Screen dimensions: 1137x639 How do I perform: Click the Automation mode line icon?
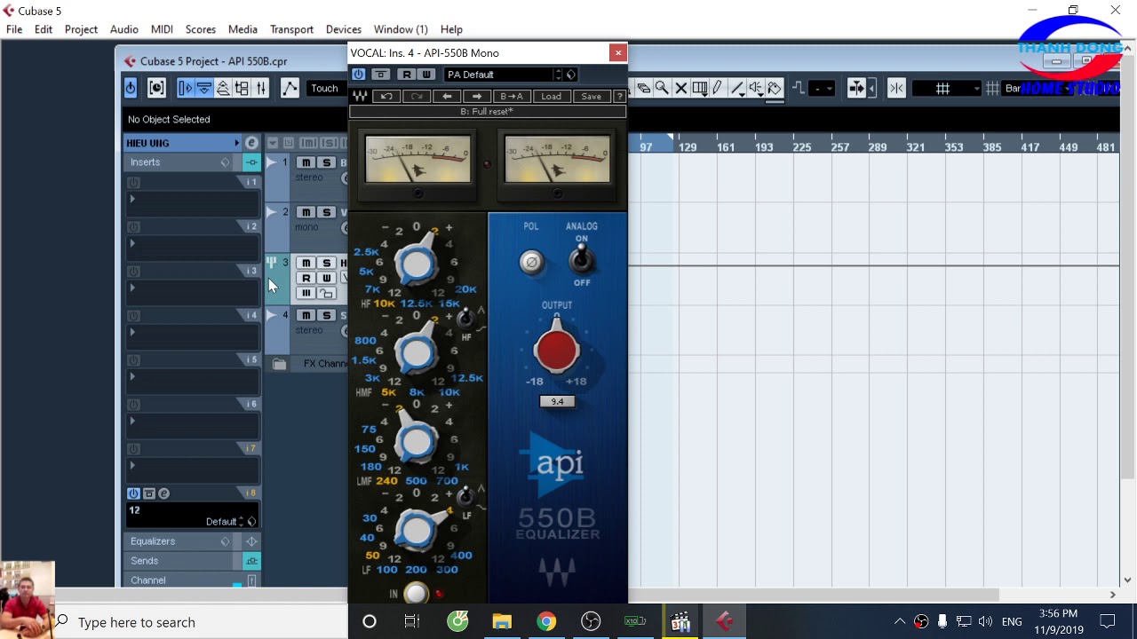[x=290, y=88]
